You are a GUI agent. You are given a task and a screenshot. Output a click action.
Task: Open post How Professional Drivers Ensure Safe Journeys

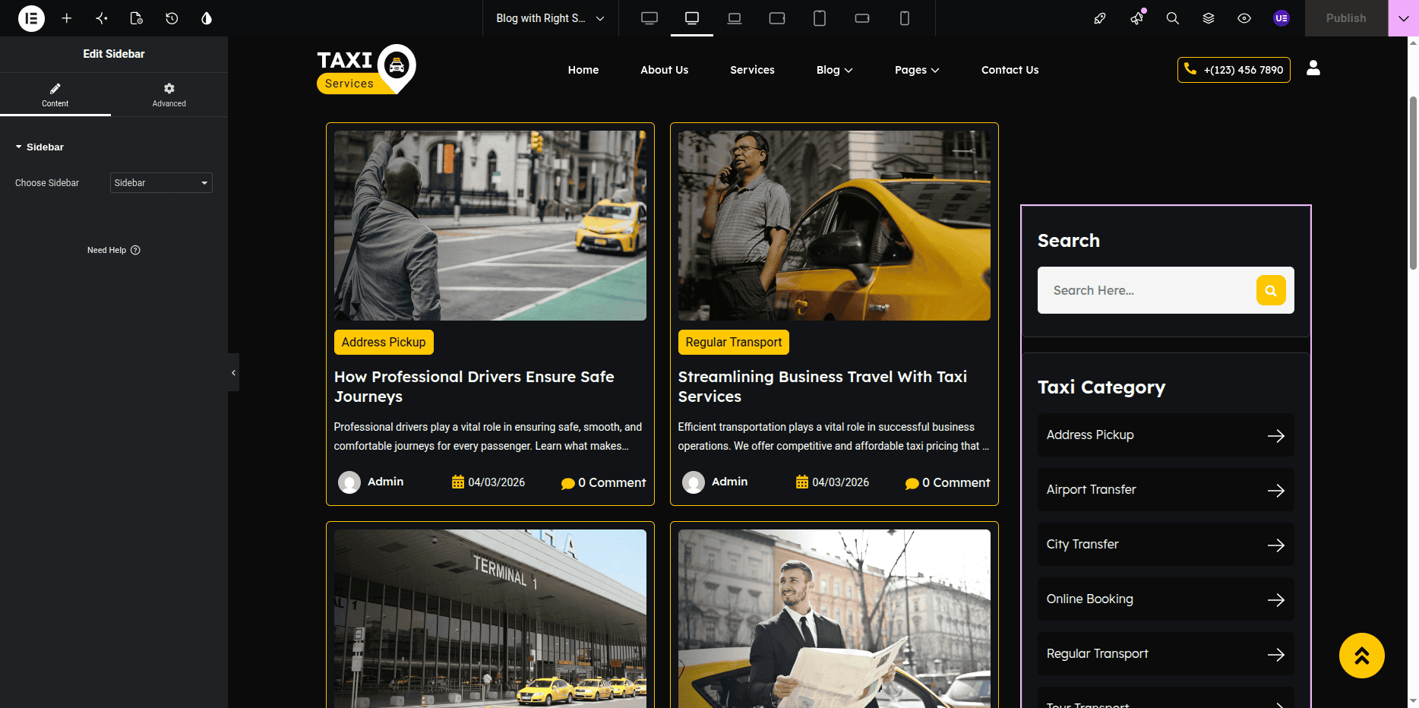474,387
